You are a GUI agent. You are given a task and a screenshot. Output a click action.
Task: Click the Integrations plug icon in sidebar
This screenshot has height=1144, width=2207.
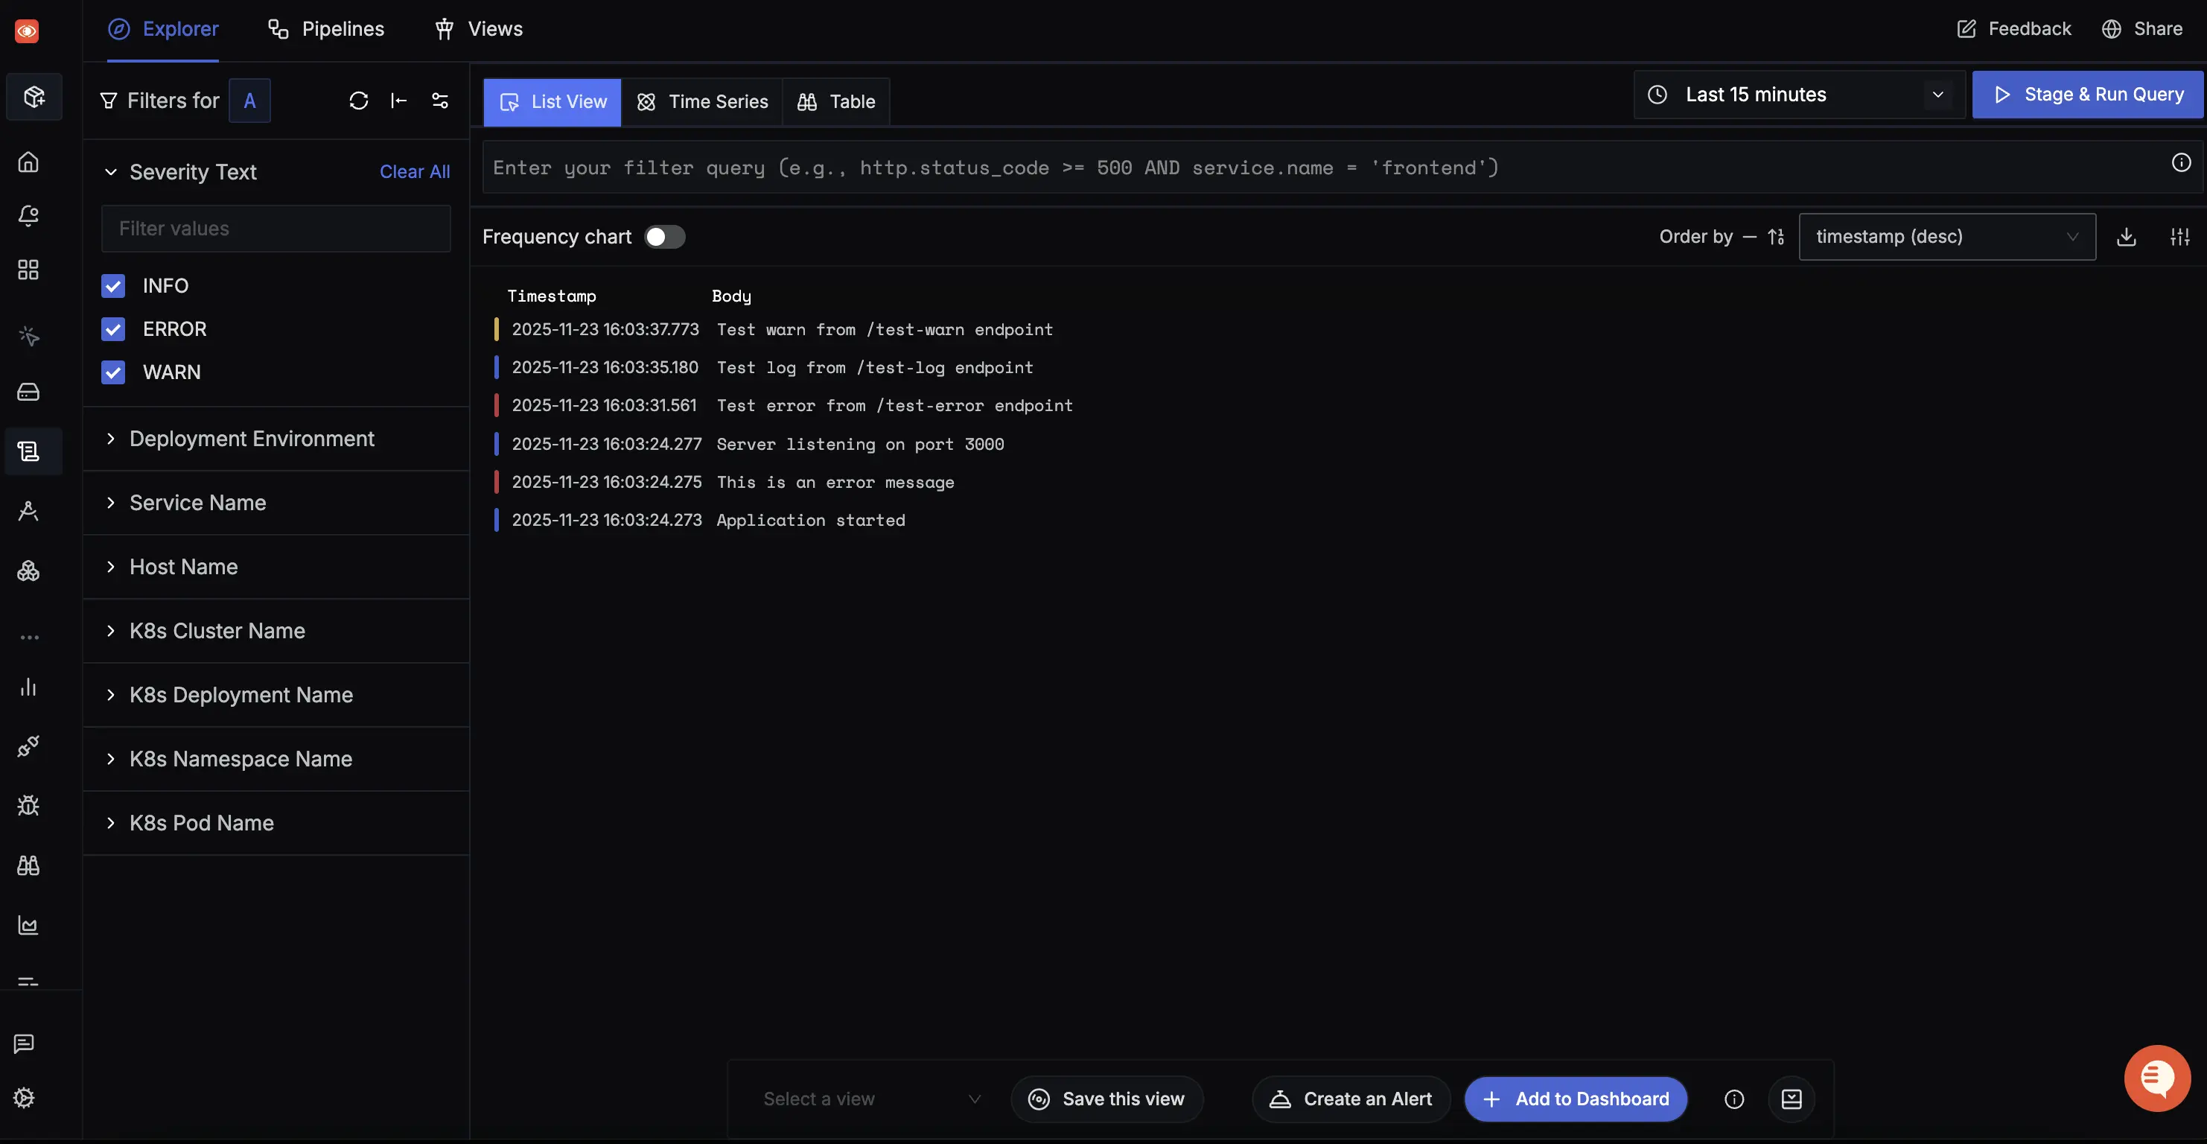coord(28,746)
